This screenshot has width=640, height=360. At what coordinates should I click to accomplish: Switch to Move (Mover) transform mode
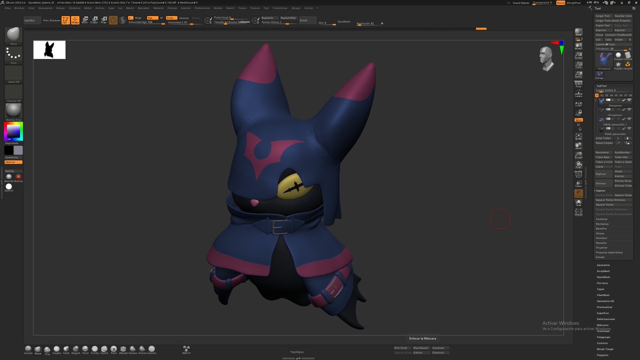(84, 20)
